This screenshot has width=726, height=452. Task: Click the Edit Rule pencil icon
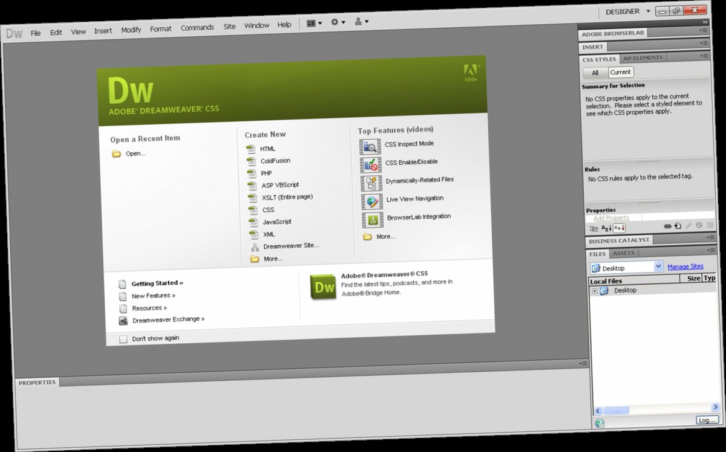688,225
